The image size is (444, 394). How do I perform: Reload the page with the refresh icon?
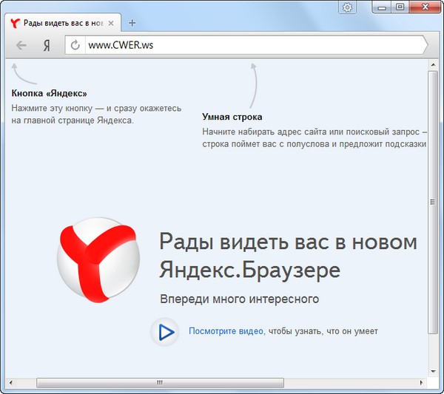click(x=75, y=45)
